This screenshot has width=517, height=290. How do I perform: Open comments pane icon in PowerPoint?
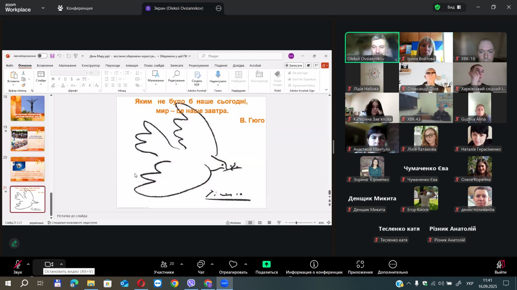[316, 65]
